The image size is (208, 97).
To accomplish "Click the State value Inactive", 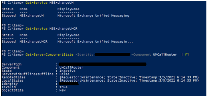I will [67, 71].
